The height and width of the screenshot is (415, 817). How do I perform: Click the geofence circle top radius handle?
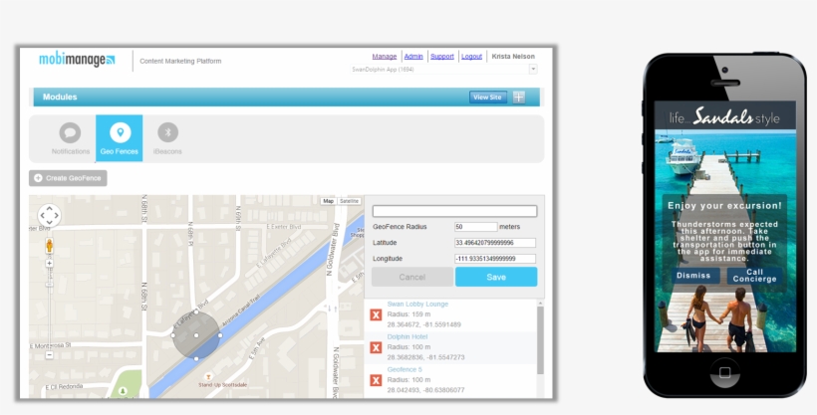[x=196, y=311]
